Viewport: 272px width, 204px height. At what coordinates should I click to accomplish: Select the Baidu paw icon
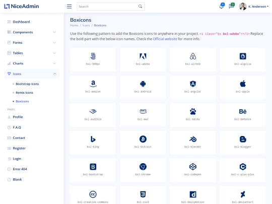point(193,111)
